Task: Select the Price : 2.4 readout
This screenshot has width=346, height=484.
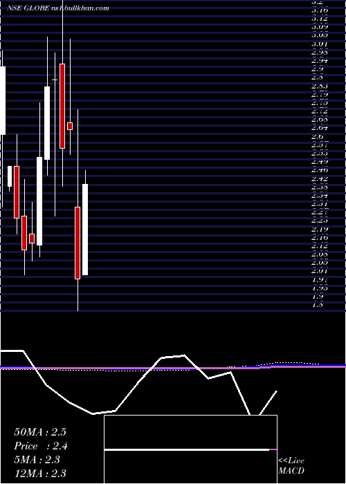Action: click(41, 446)
